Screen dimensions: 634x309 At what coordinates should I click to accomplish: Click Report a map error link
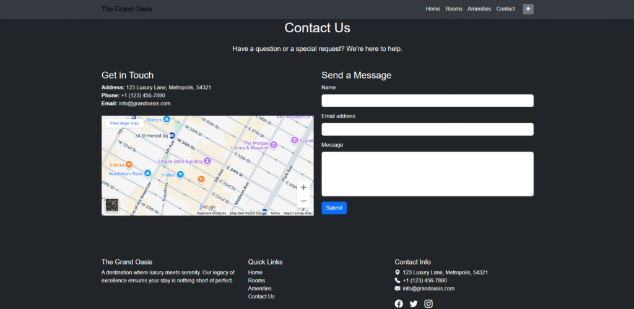pyautogui.click(x=298, y=213)
